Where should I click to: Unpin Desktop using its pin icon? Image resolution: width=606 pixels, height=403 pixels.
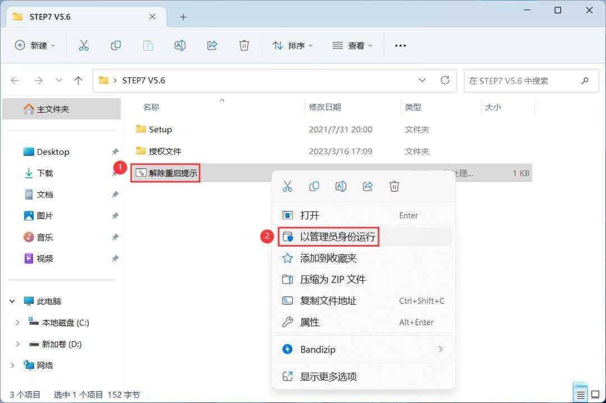point(115,152)
